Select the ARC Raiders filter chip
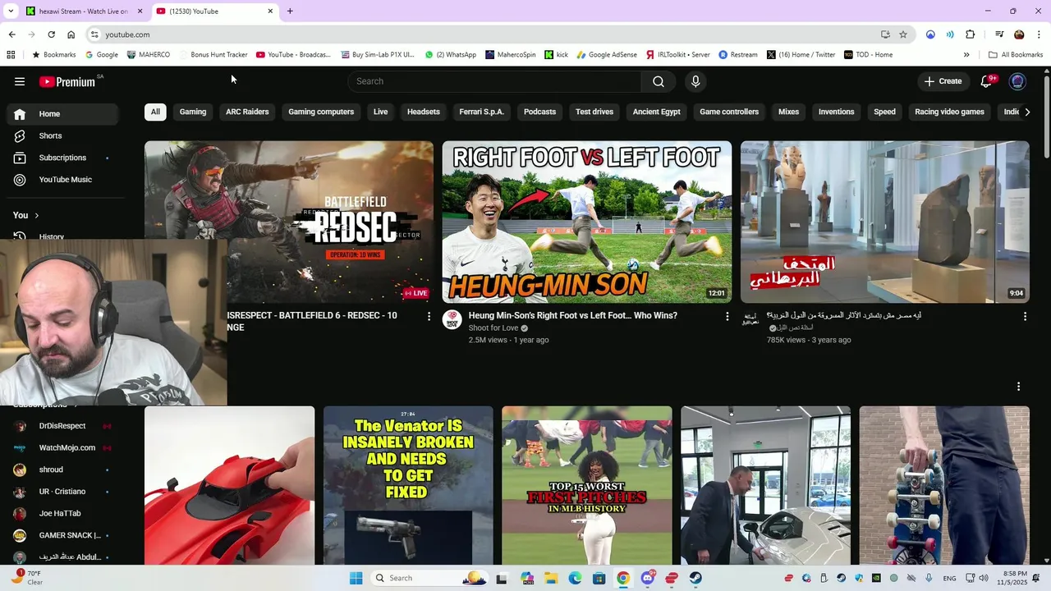Image resolution: width=1051 pixels, height=591 pixels. [x=247, y=112]
